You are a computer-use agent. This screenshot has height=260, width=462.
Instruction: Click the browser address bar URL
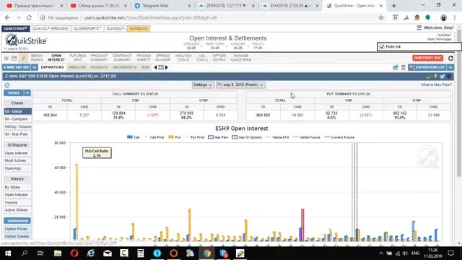point(150,17)
